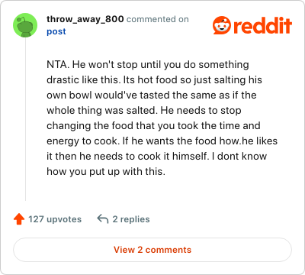Screen dimensions: 305x275
Task: Click the curved reply arrow icon
Action: (x=103, y=219)
